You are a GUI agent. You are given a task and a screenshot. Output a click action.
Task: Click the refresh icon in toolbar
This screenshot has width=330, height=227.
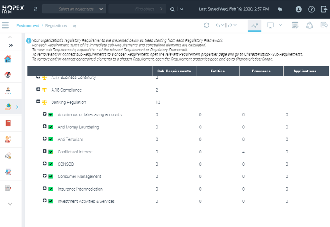click(206, 25)
